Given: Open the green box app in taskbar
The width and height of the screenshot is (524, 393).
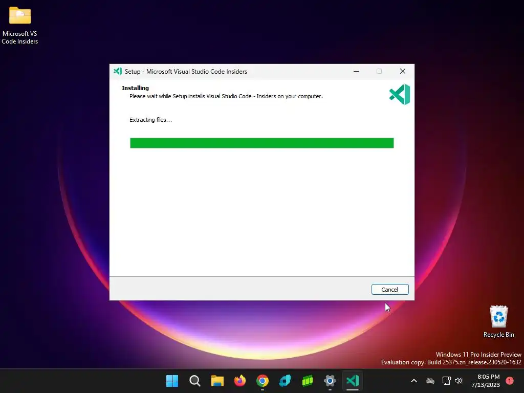Looking at the screenshot, I should pos(308,381).
